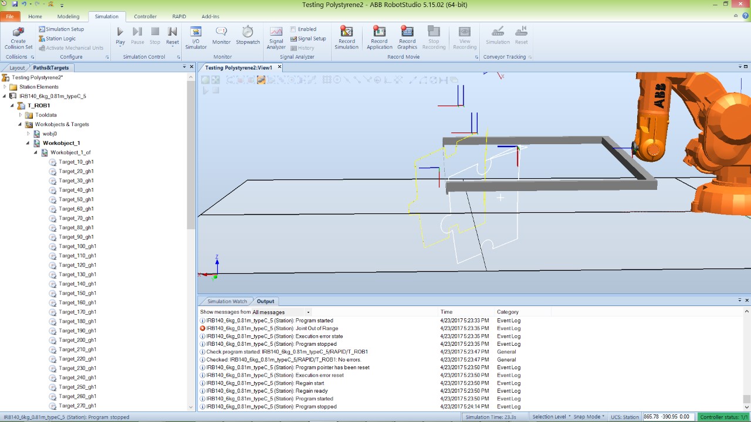
Task: Expand the wobj0 node
Action: 28,134
